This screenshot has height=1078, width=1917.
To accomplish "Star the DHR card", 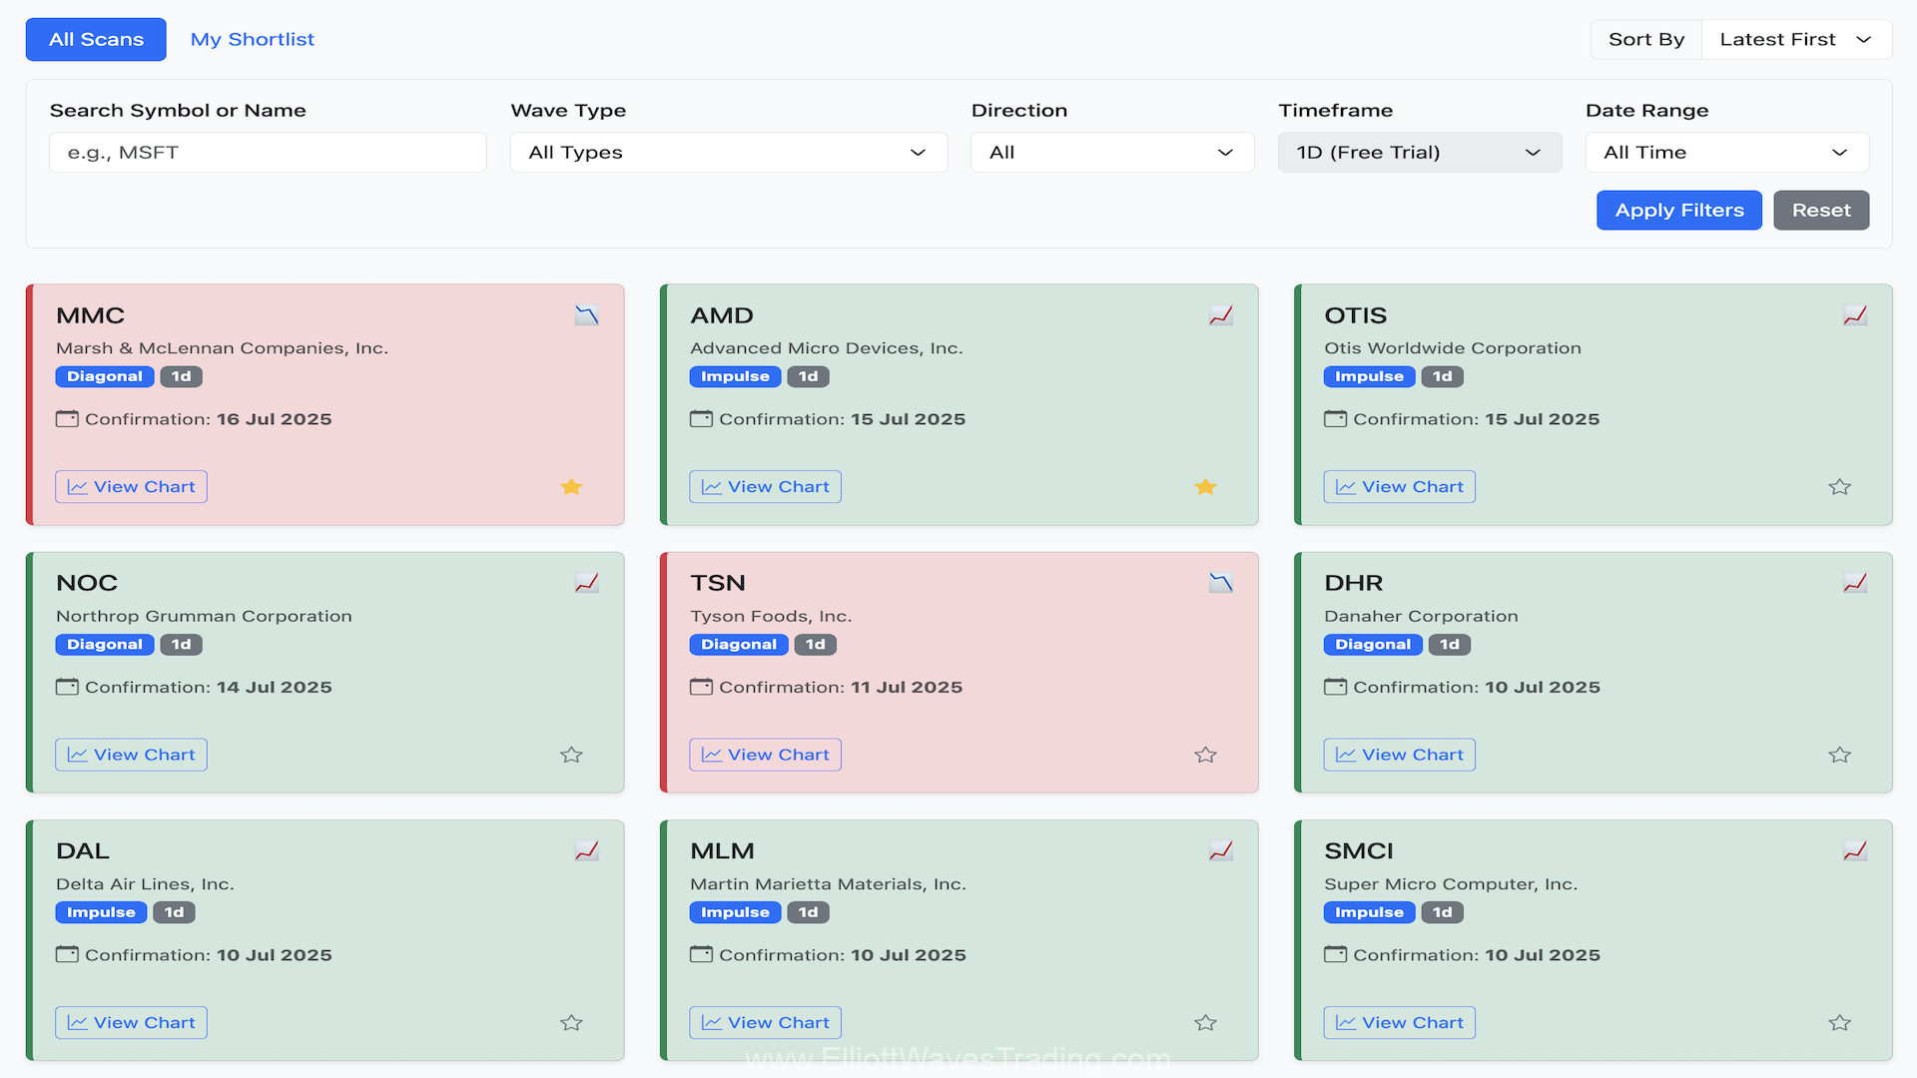I will coord(1839,755).
